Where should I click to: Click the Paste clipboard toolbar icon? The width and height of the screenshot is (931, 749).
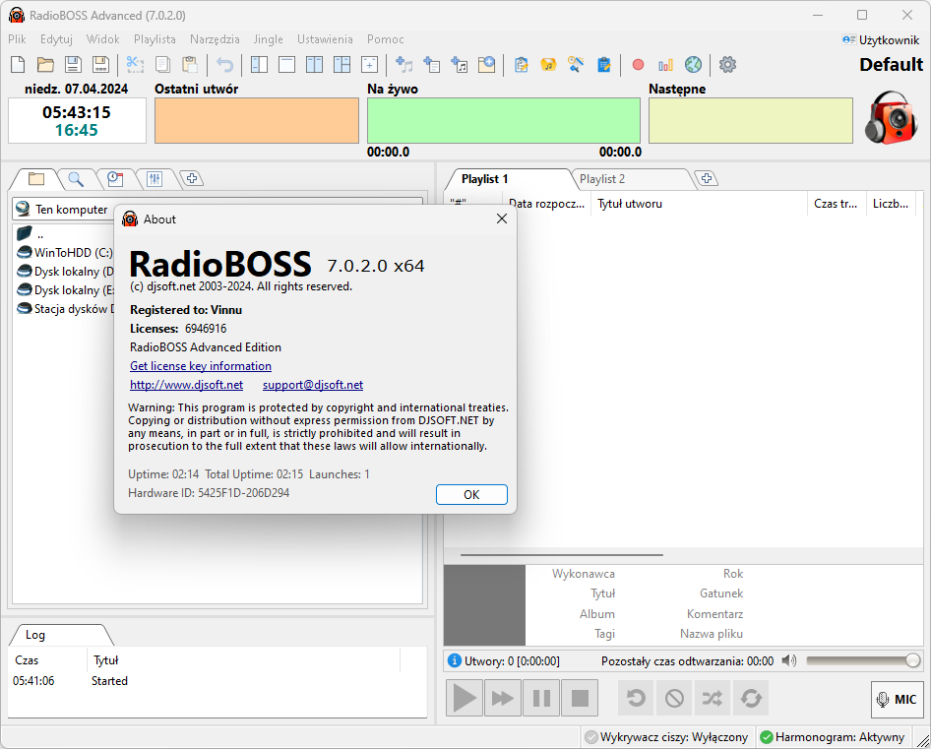pyautogui.click(x=189, y=64)
